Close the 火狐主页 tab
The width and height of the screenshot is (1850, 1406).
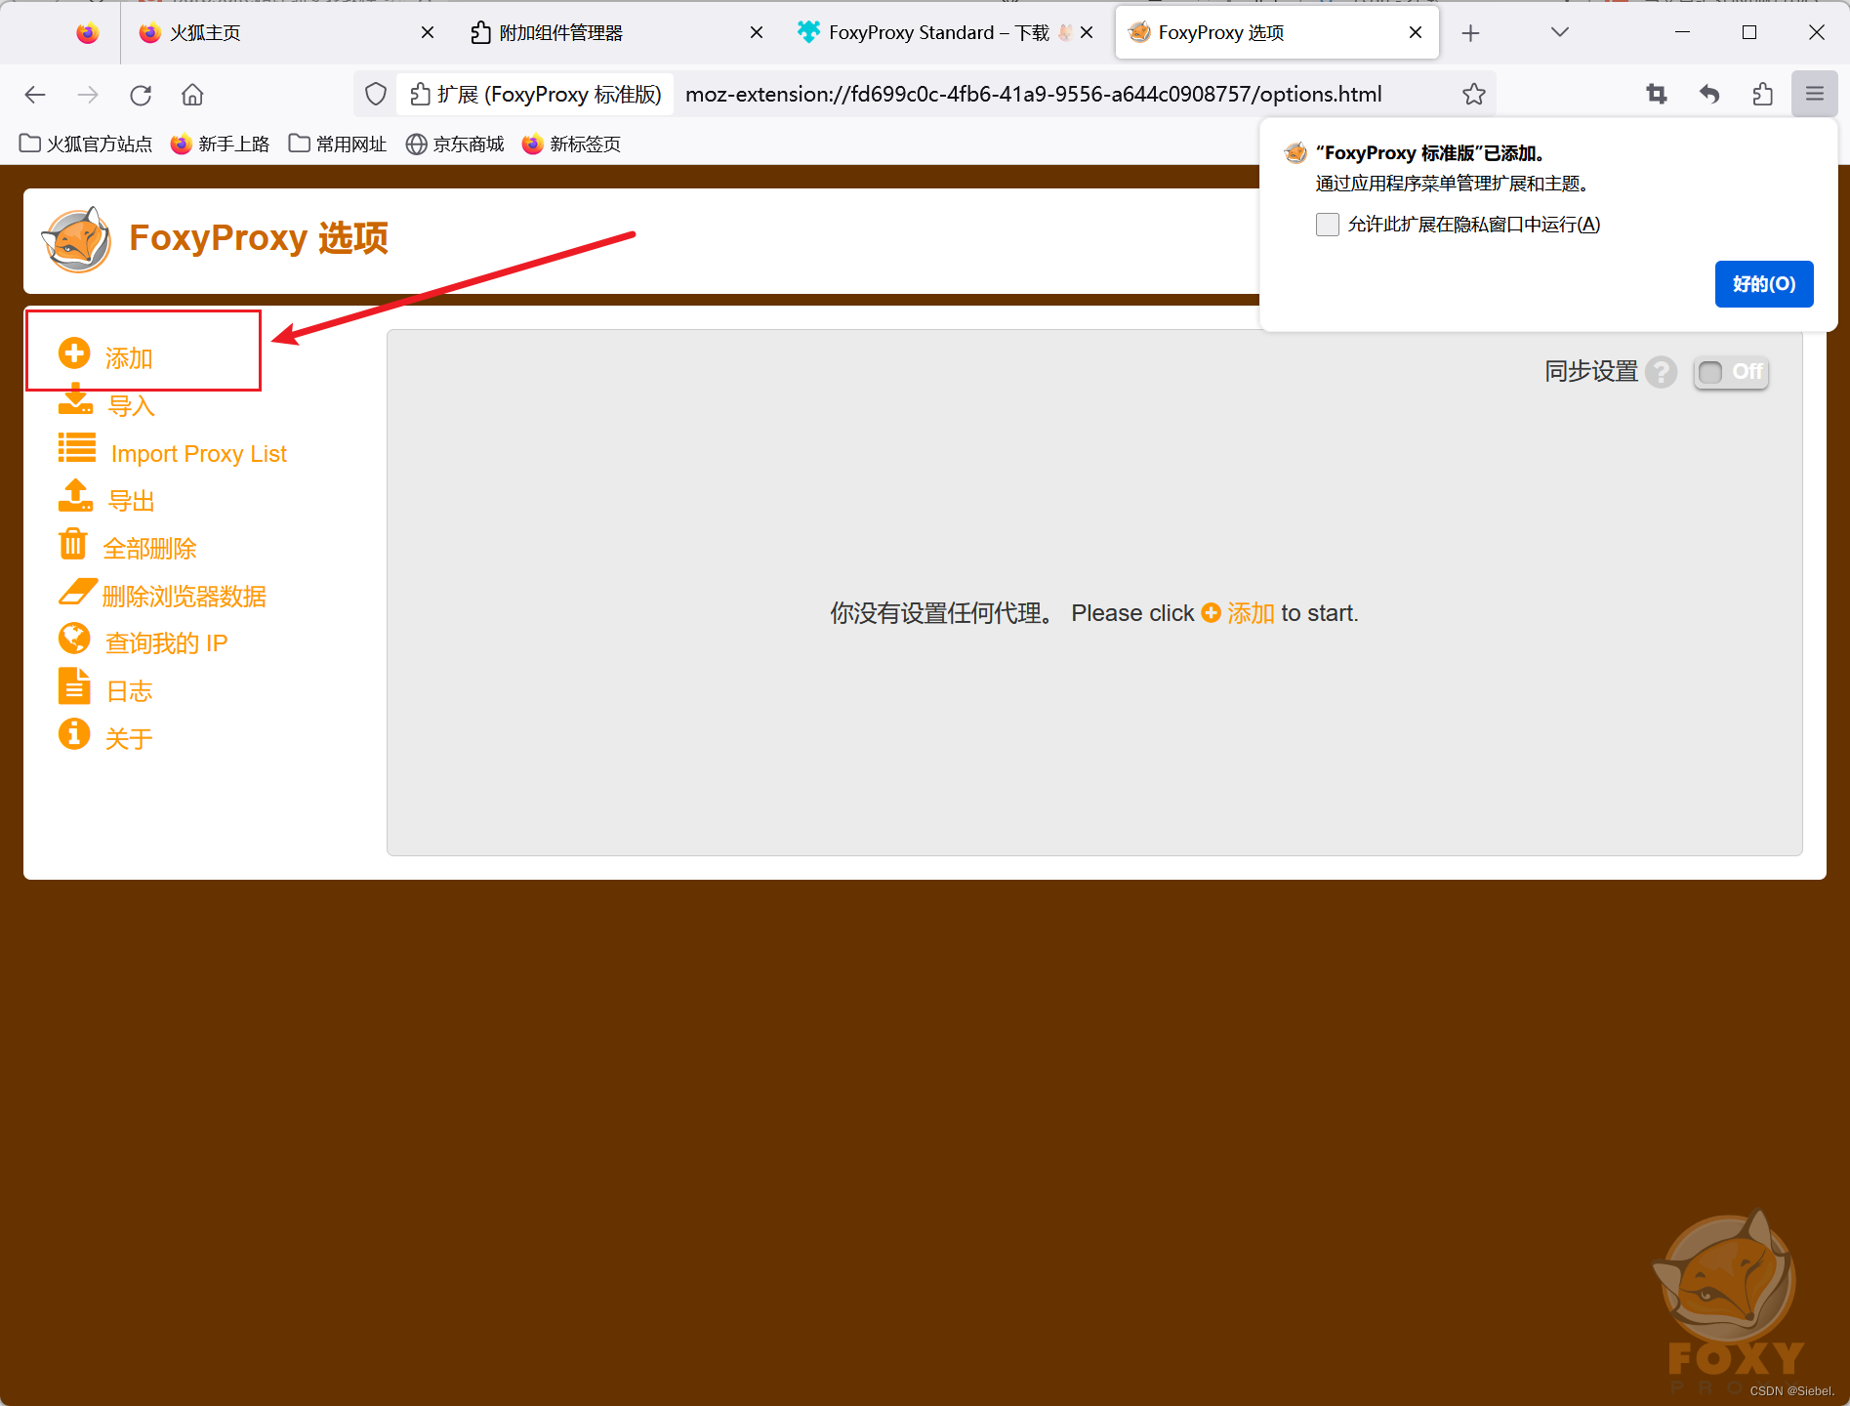point(428,33)
